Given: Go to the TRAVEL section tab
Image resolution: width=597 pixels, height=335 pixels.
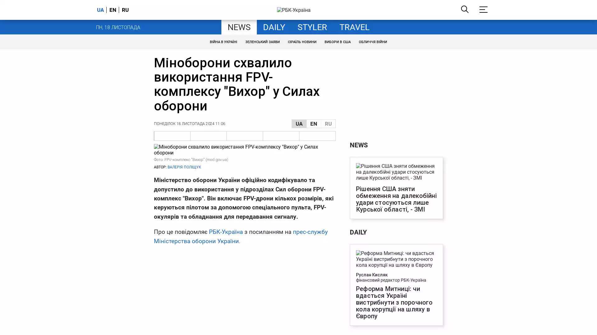Looking at the screenshot, I should click(354, 27).
